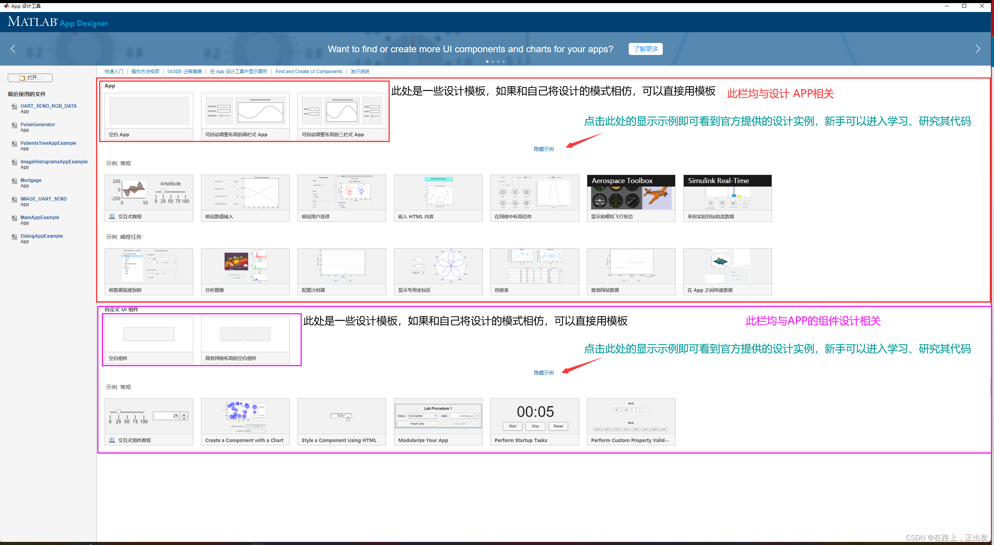Select 可自动调整布局的三栏式 App template
The height and width of the screenshot is (545, 994).
pyautogui.click(x=342, y=117)
